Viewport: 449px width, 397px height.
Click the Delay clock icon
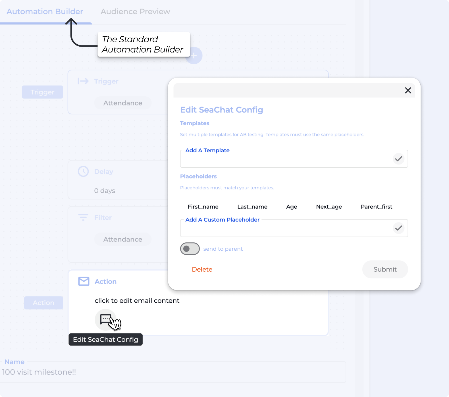point(83,171)
